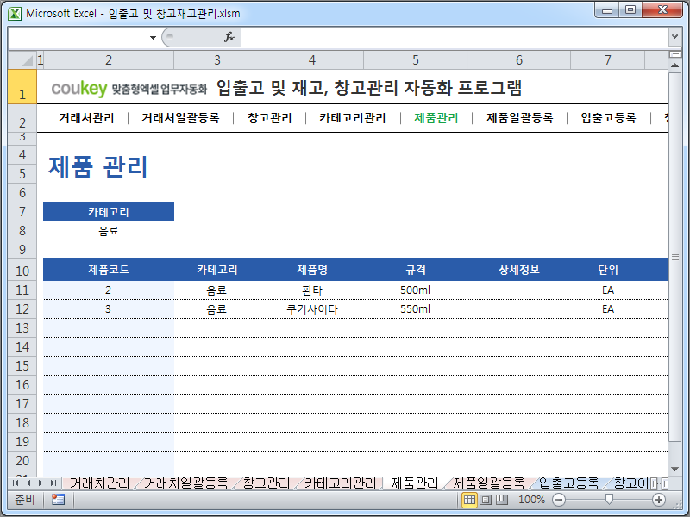Click the tab scroll splitter handle
Screen dimensions: 690x517
pyautogui.click(x=654, y=483)
